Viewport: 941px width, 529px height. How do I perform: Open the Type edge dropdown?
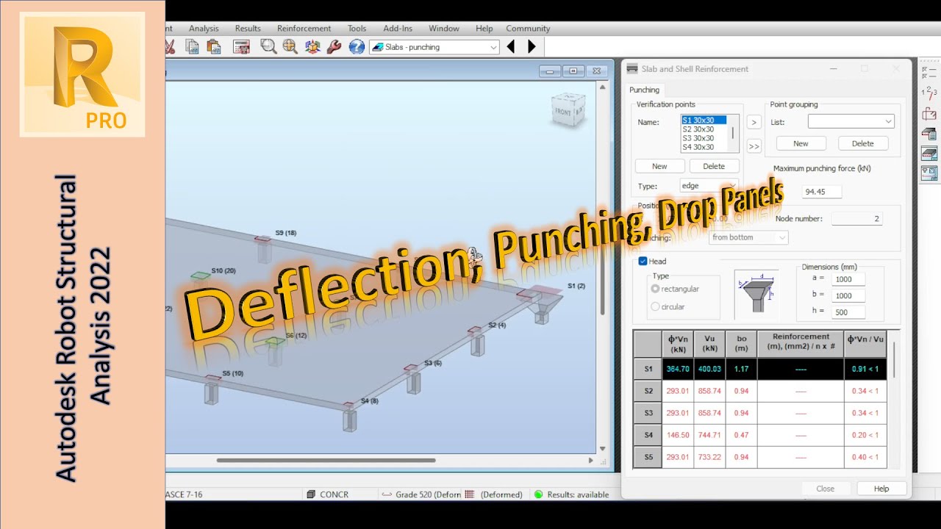click(x=708, y=186)
